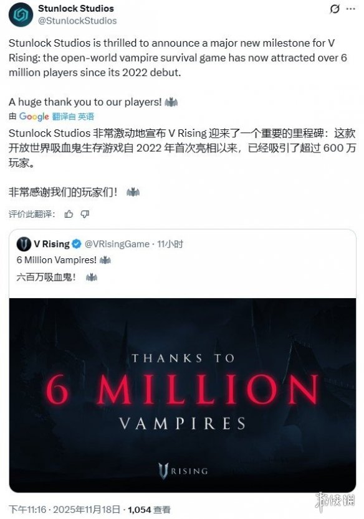Click the Grok slashed-circle icon beside the menu
Viewport: 364px width, 519px height.
point(335,9)
